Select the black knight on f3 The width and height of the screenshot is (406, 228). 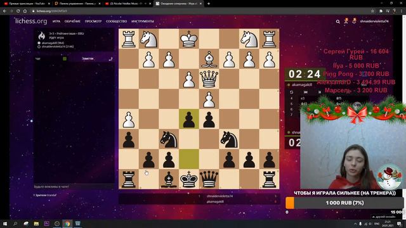tap(229, 139)
